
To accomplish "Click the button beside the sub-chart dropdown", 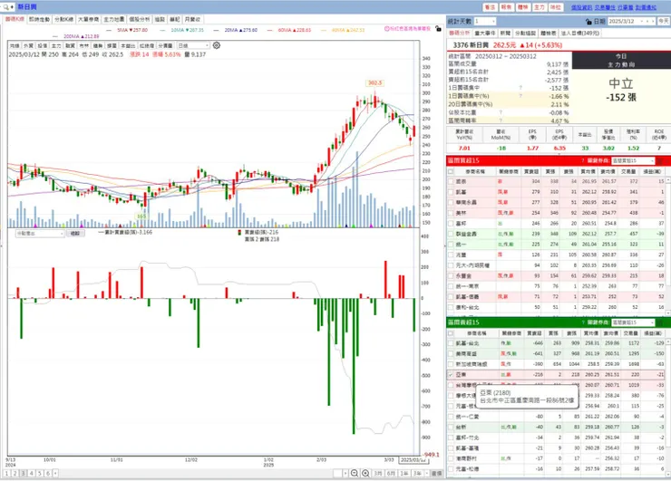I will pyautogui.click(x=75, y=234).
